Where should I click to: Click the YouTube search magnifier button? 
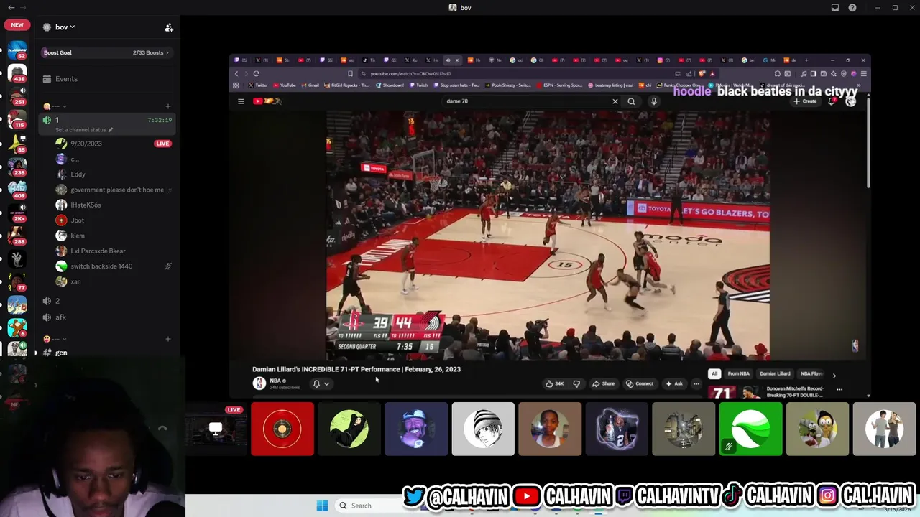point(631,101)
